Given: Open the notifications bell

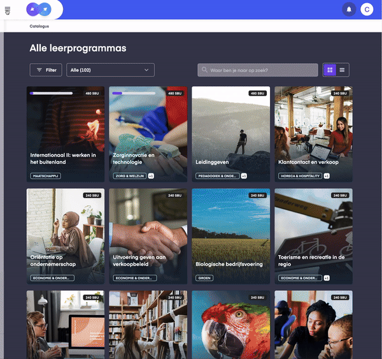Looking at the screenshot, I should click(x=349, y=10).
